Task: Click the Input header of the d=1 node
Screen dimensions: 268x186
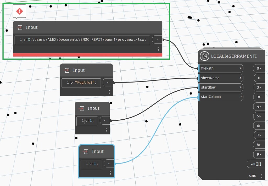Action: [x=98, y=151]
